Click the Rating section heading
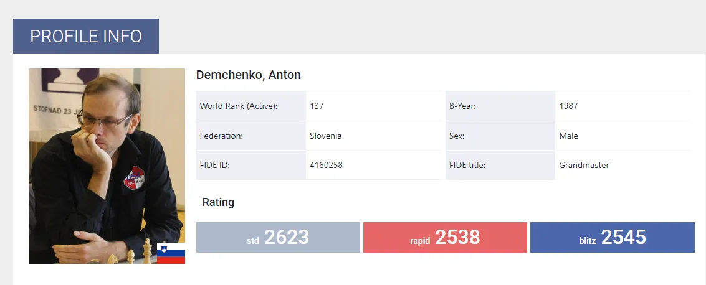This screenshot has width=706, height=285. [x=218, y=202]
